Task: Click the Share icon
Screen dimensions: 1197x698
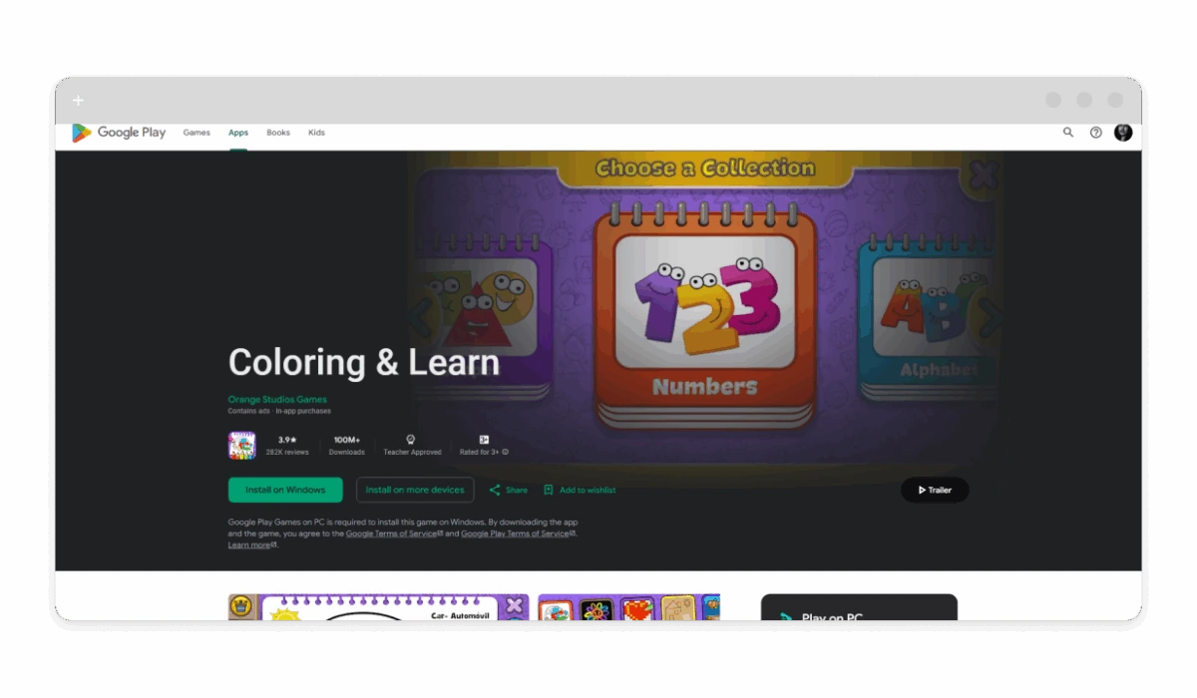Action: click(x=495, y=490)
